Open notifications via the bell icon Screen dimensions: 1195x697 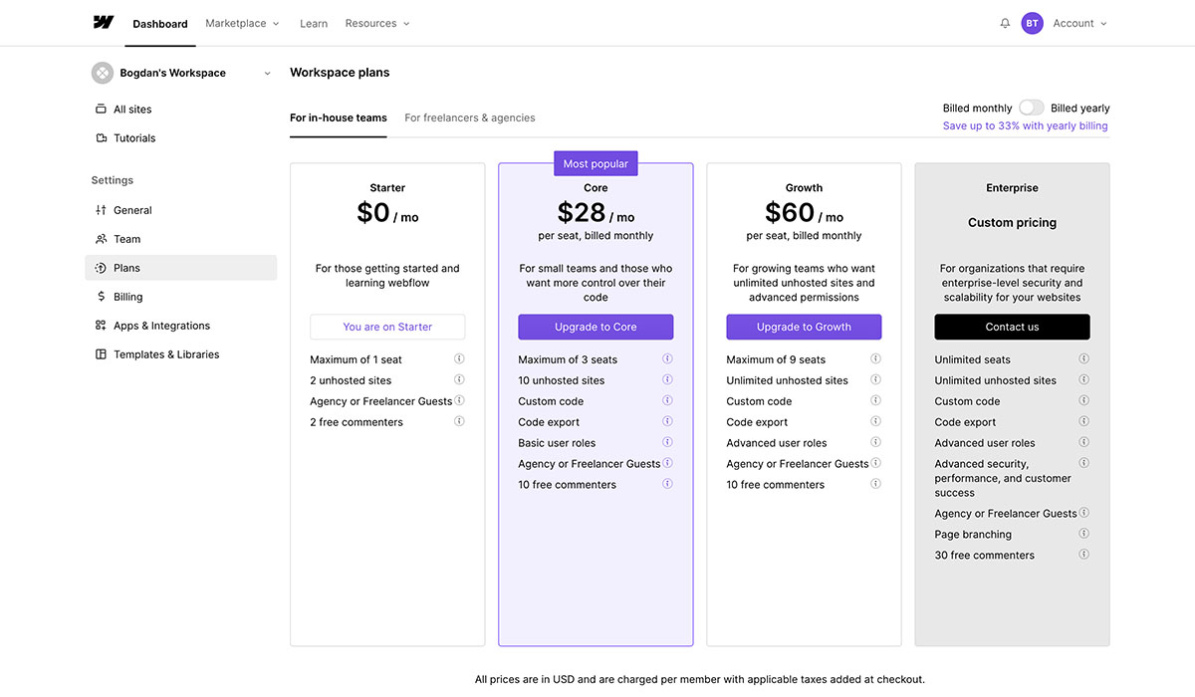point(1005,22)
